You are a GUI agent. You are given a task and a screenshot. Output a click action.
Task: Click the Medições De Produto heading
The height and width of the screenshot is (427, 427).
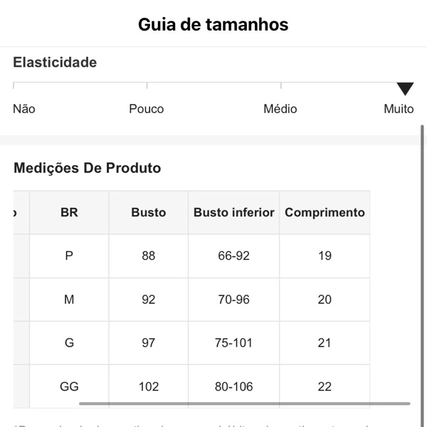tap(87, 169)
